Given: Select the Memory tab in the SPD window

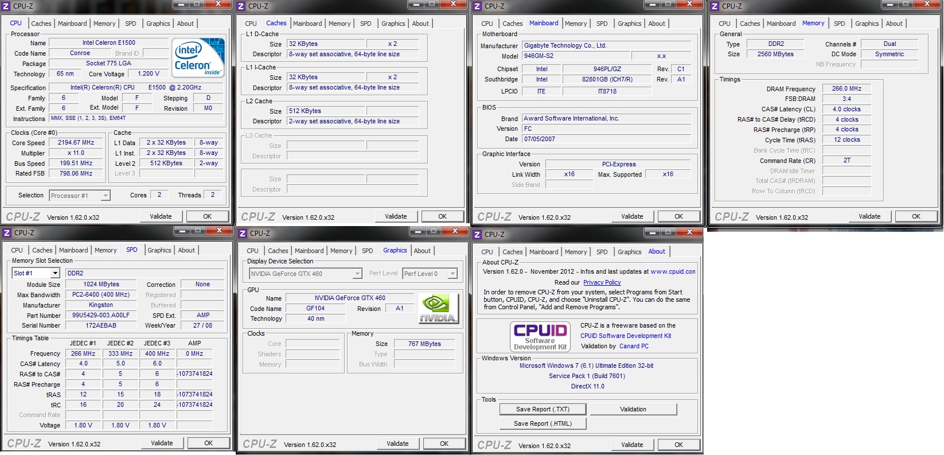Looking at the screenshot, I should click(x=106, y=250).
